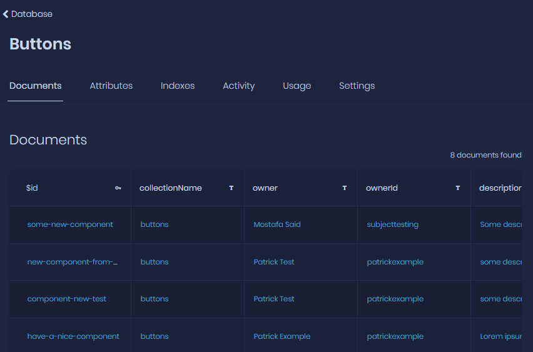Click the $id column header label
This screenshot has height=352, width=533.
(32, 188)
